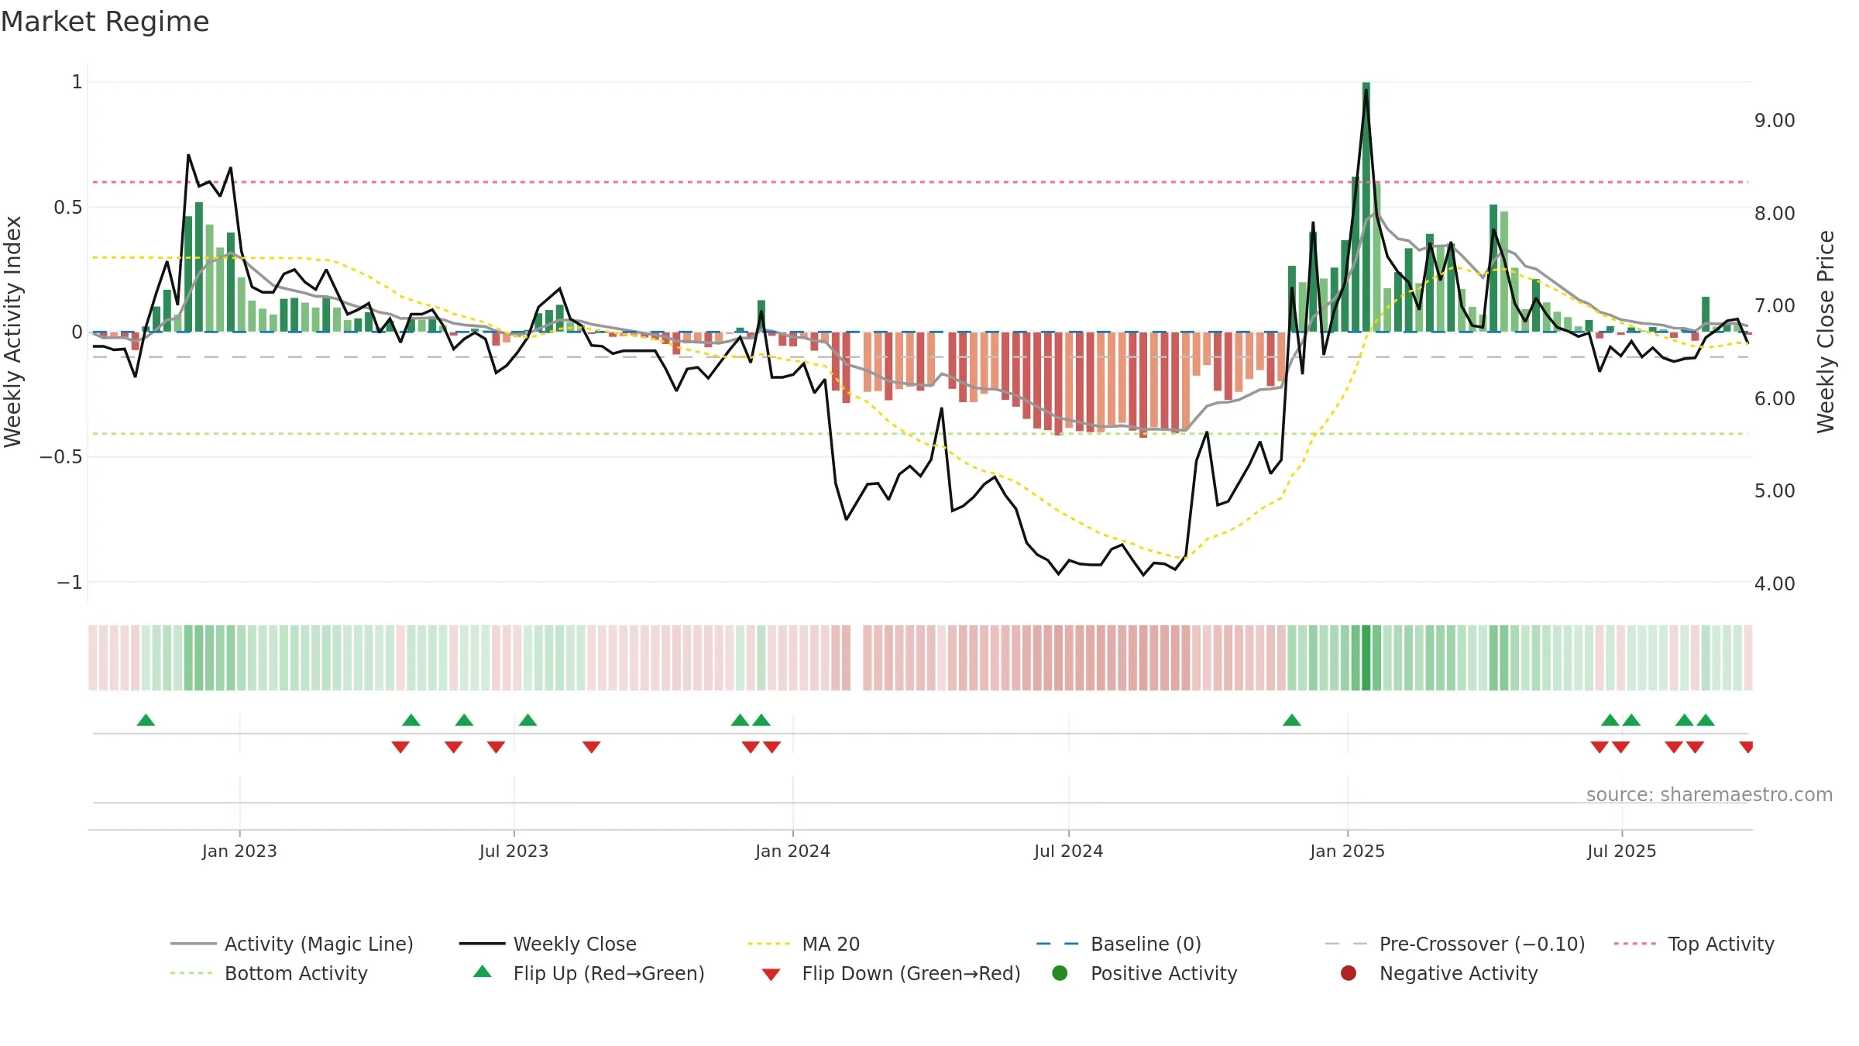Click the Jul 2024 x-axis label
1859x1046 pixels.
tap(1068, 851)
